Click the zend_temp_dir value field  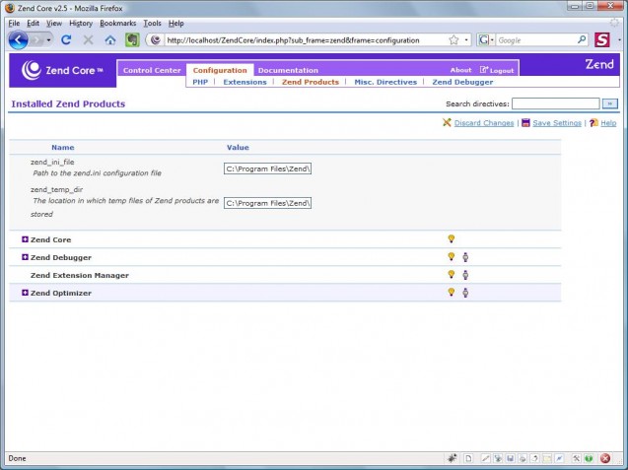click(267, 203)
